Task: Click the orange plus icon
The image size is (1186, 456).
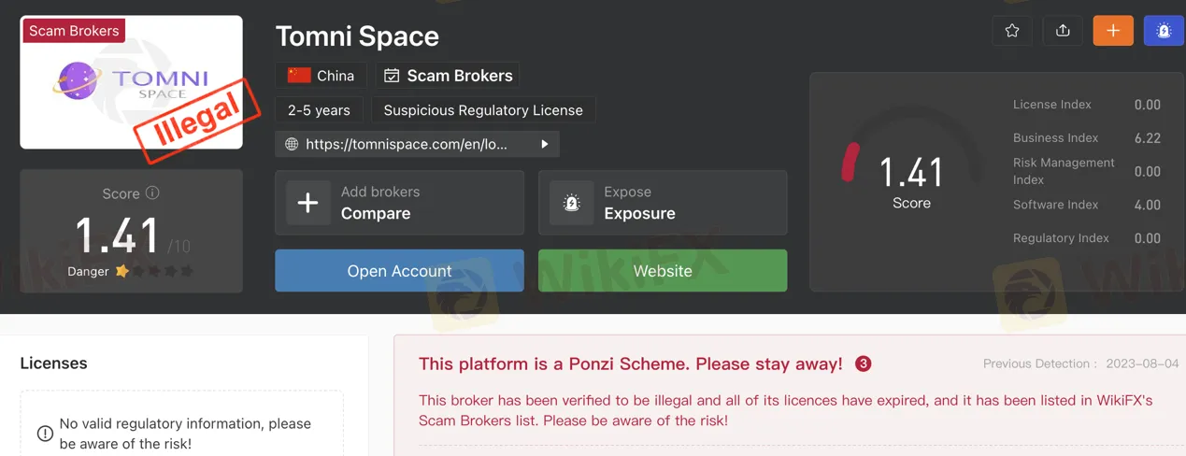Action: click(x=1113, y=31)
